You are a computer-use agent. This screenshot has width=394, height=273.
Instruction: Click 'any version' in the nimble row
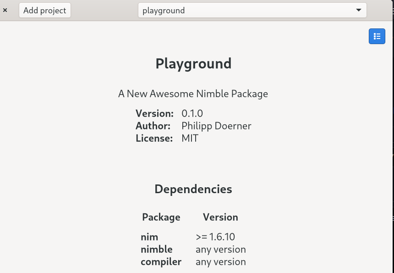(x=221, y=250)
